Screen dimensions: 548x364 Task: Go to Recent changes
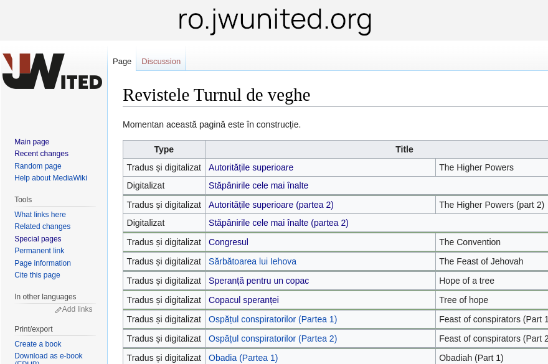click(41, 154)
